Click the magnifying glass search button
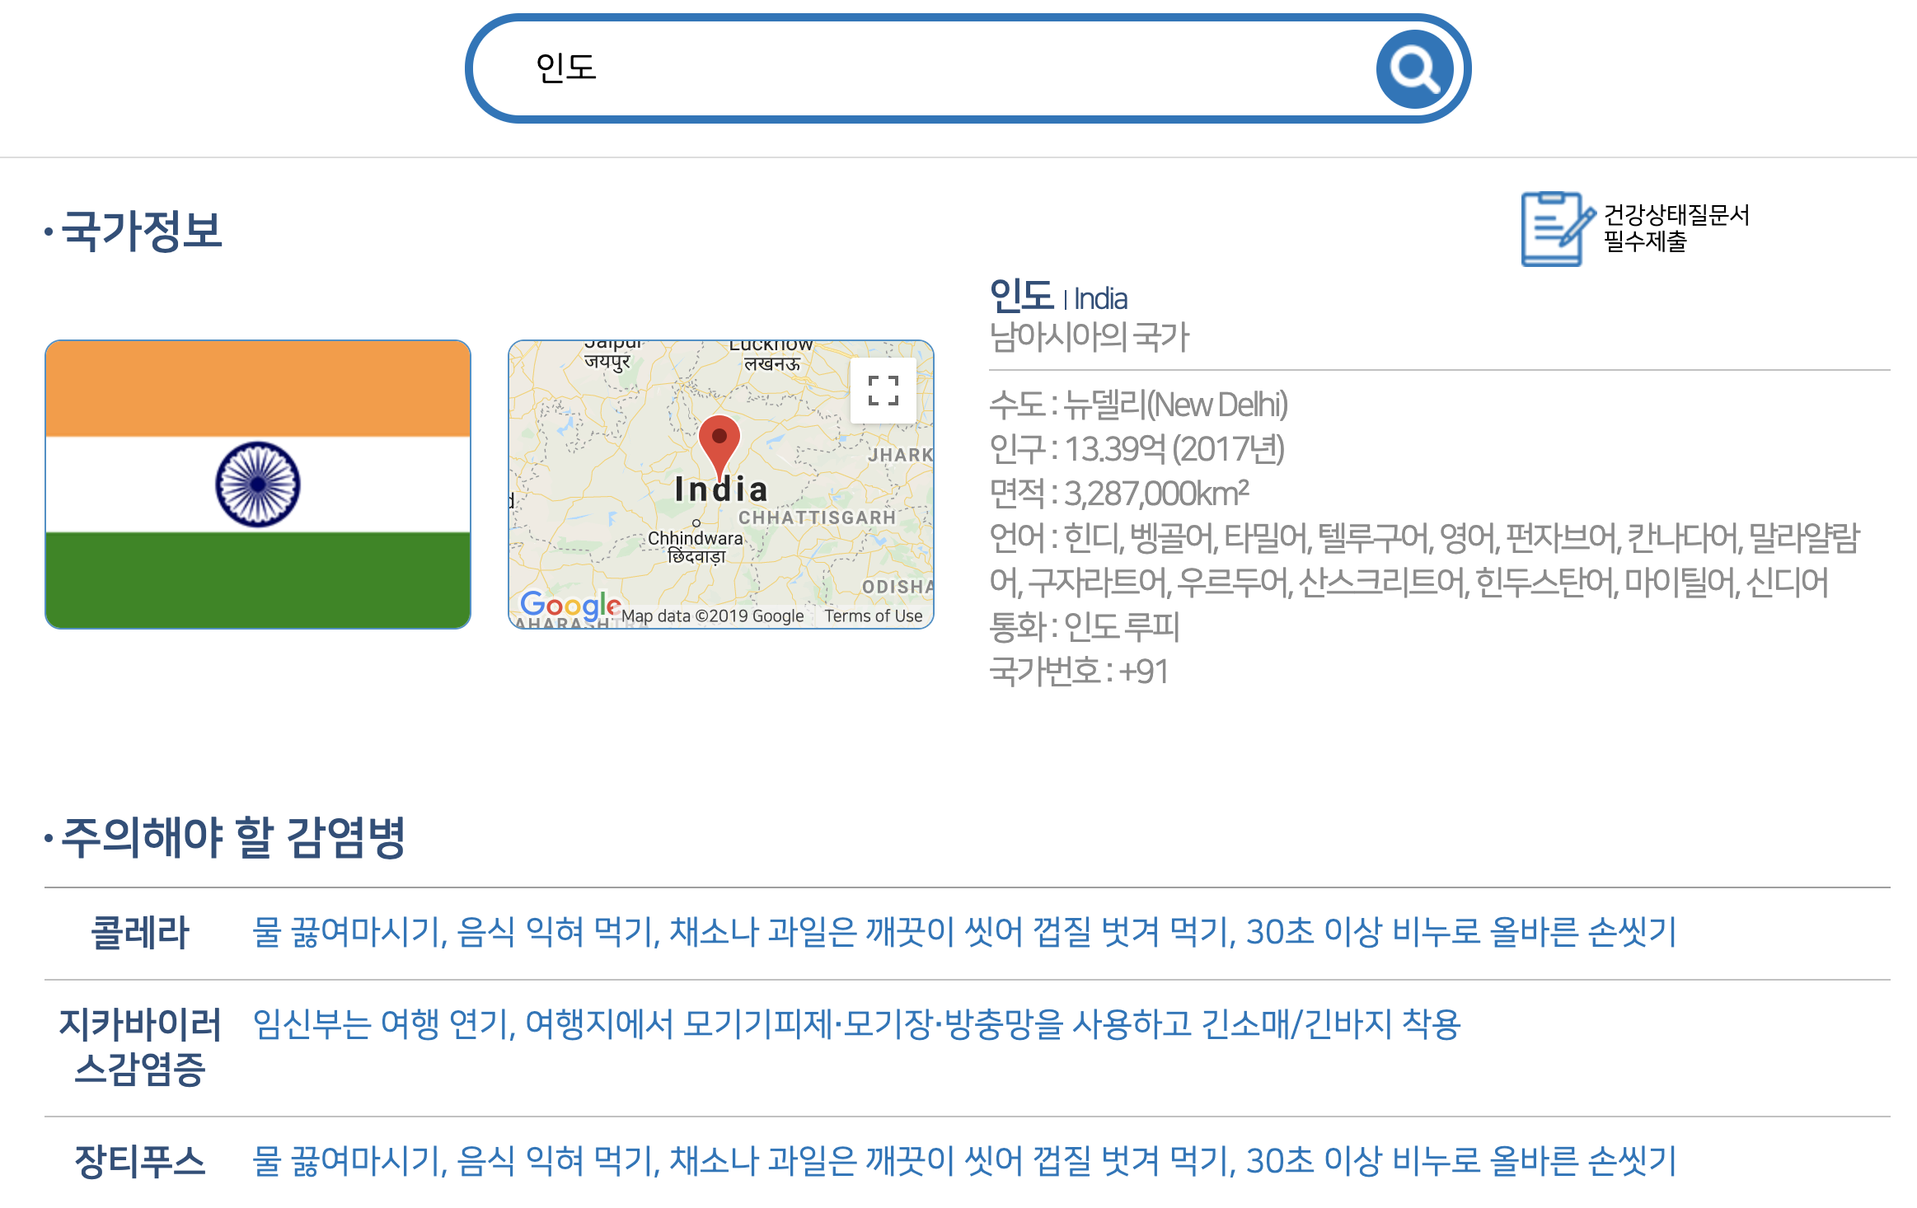Viewport: 1917px width, 1208px height. click(x=1414, y=69)
